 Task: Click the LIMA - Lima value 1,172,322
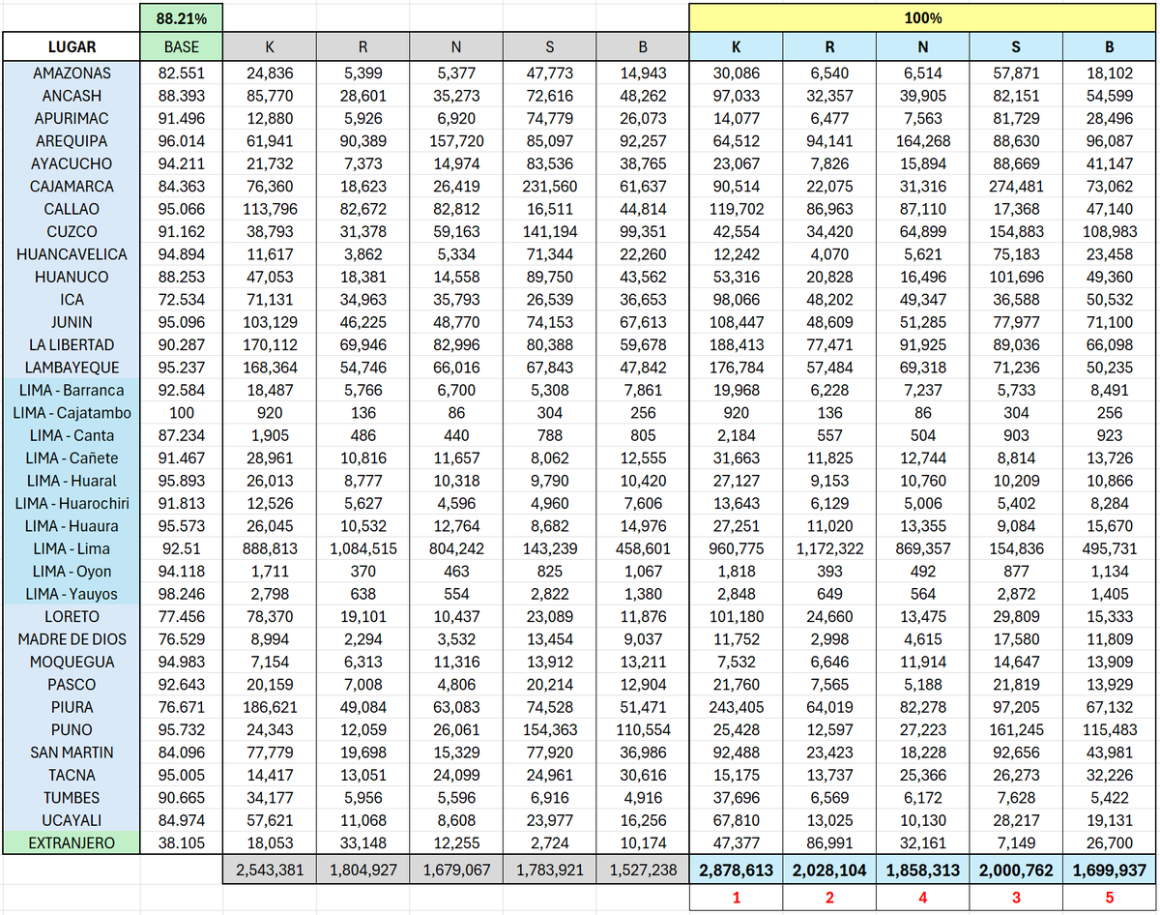pyautogui.click(x=829, y=548)
